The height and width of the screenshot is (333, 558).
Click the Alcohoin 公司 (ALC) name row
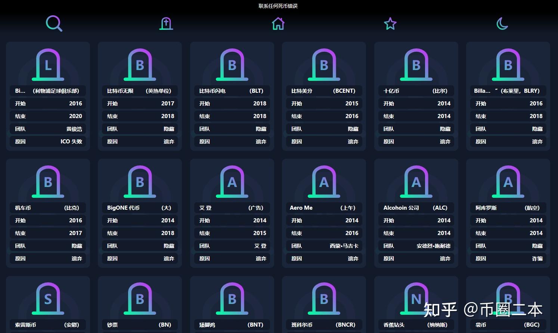point(416,208)
